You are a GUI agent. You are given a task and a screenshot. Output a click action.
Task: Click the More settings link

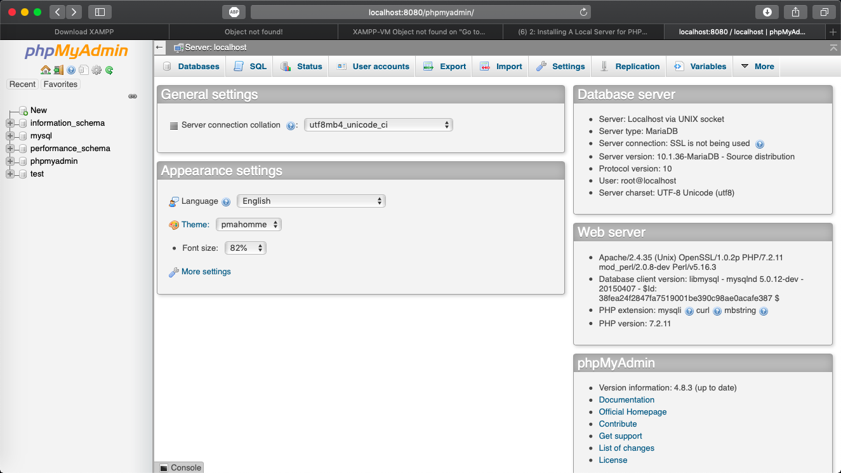pyautogui.click(x=206, y=272)
